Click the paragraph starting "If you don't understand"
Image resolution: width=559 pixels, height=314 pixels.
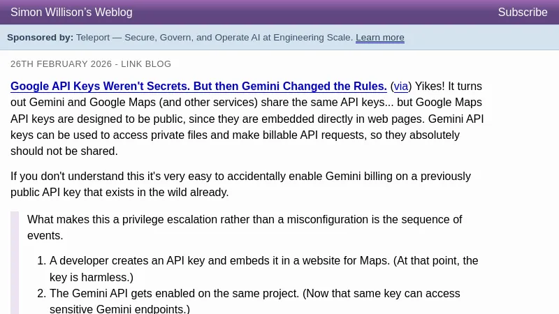[240, 184]
